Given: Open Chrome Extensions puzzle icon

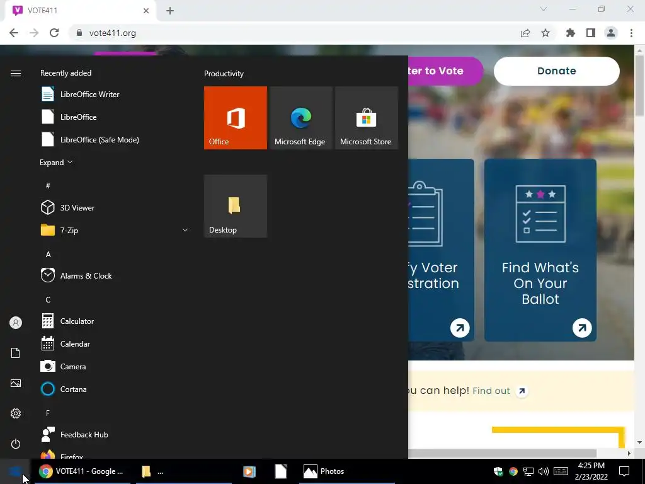Looking at the screenshot, I should point(571,33).
